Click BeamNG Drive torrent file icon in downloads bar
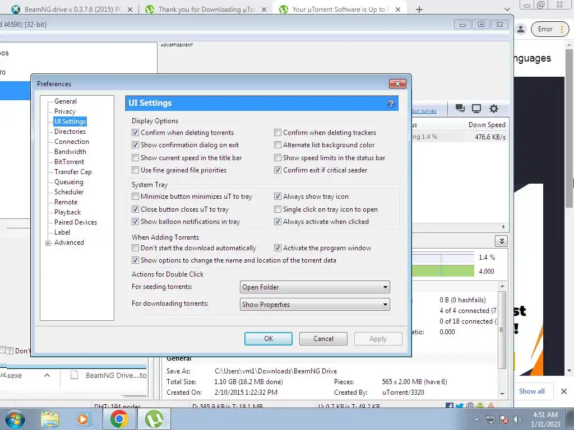This screenshot has height=430, width=574. 75,375
